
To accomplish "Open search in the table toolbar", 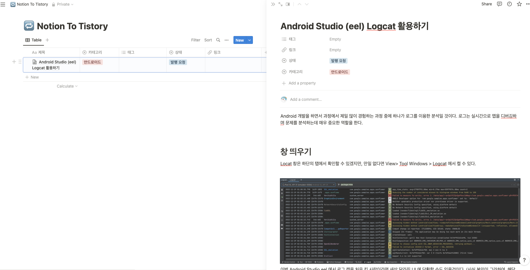I will coord(218,40).
